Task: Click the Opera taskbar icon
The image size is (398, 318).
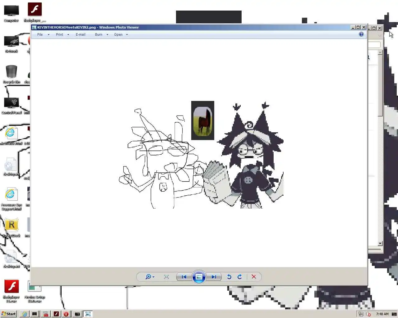Action: pyautogui.click(x=66, y=314)
